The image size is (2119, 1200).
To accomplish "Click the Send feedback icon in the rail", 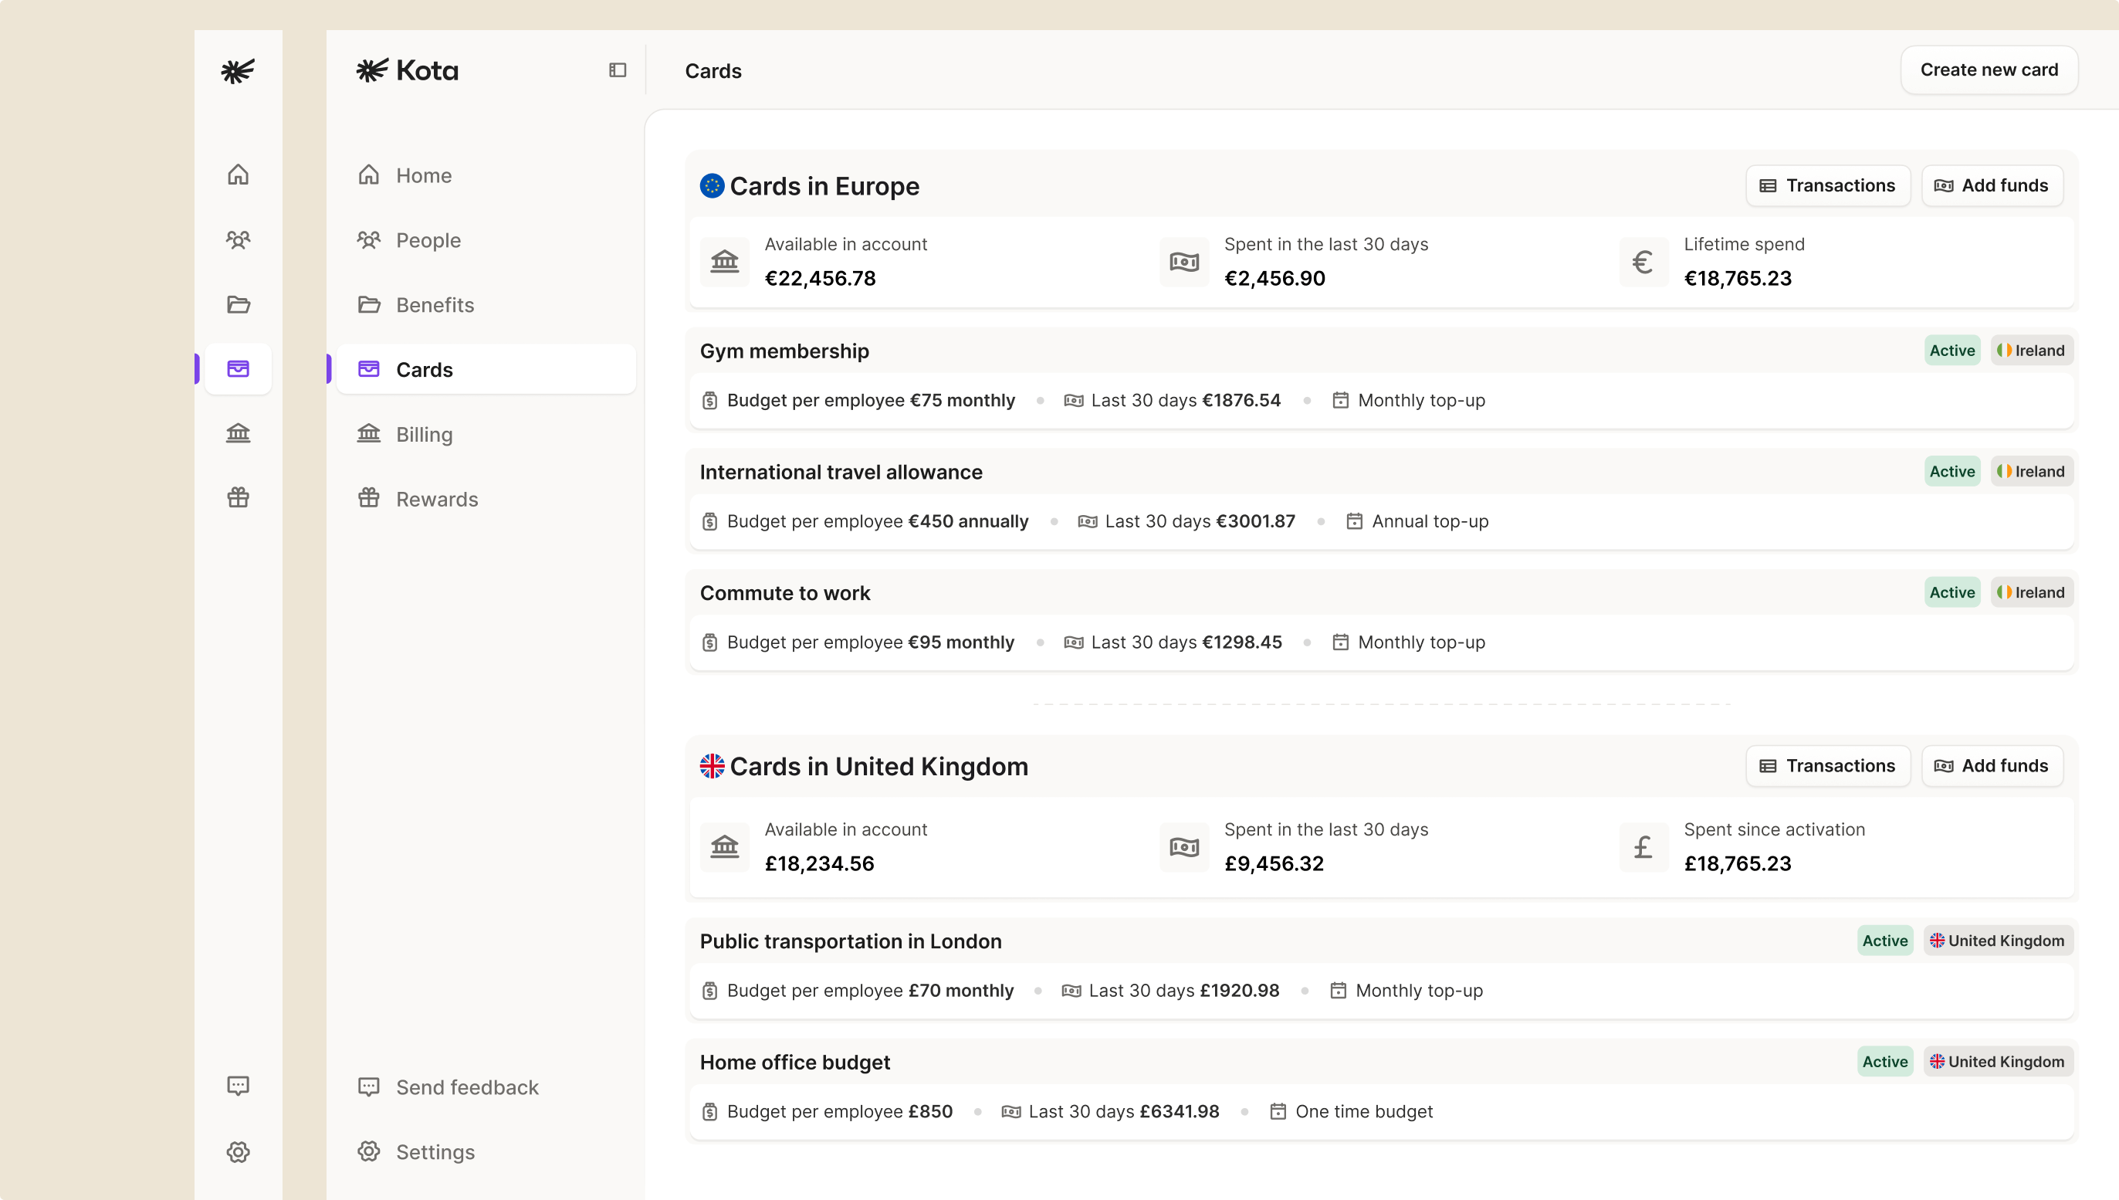I will tap(238, 1086).
